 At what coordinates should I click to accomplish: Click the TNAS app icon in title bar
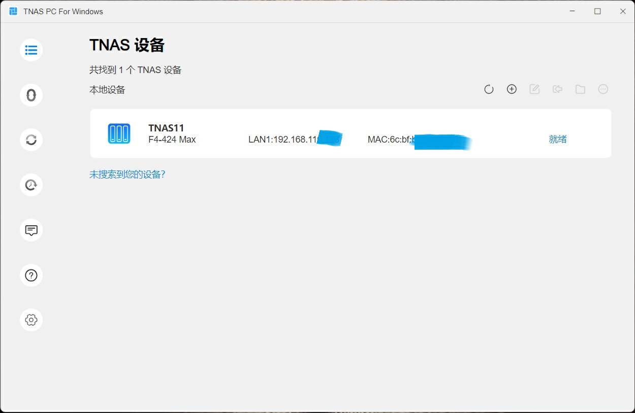pos(13,11)
